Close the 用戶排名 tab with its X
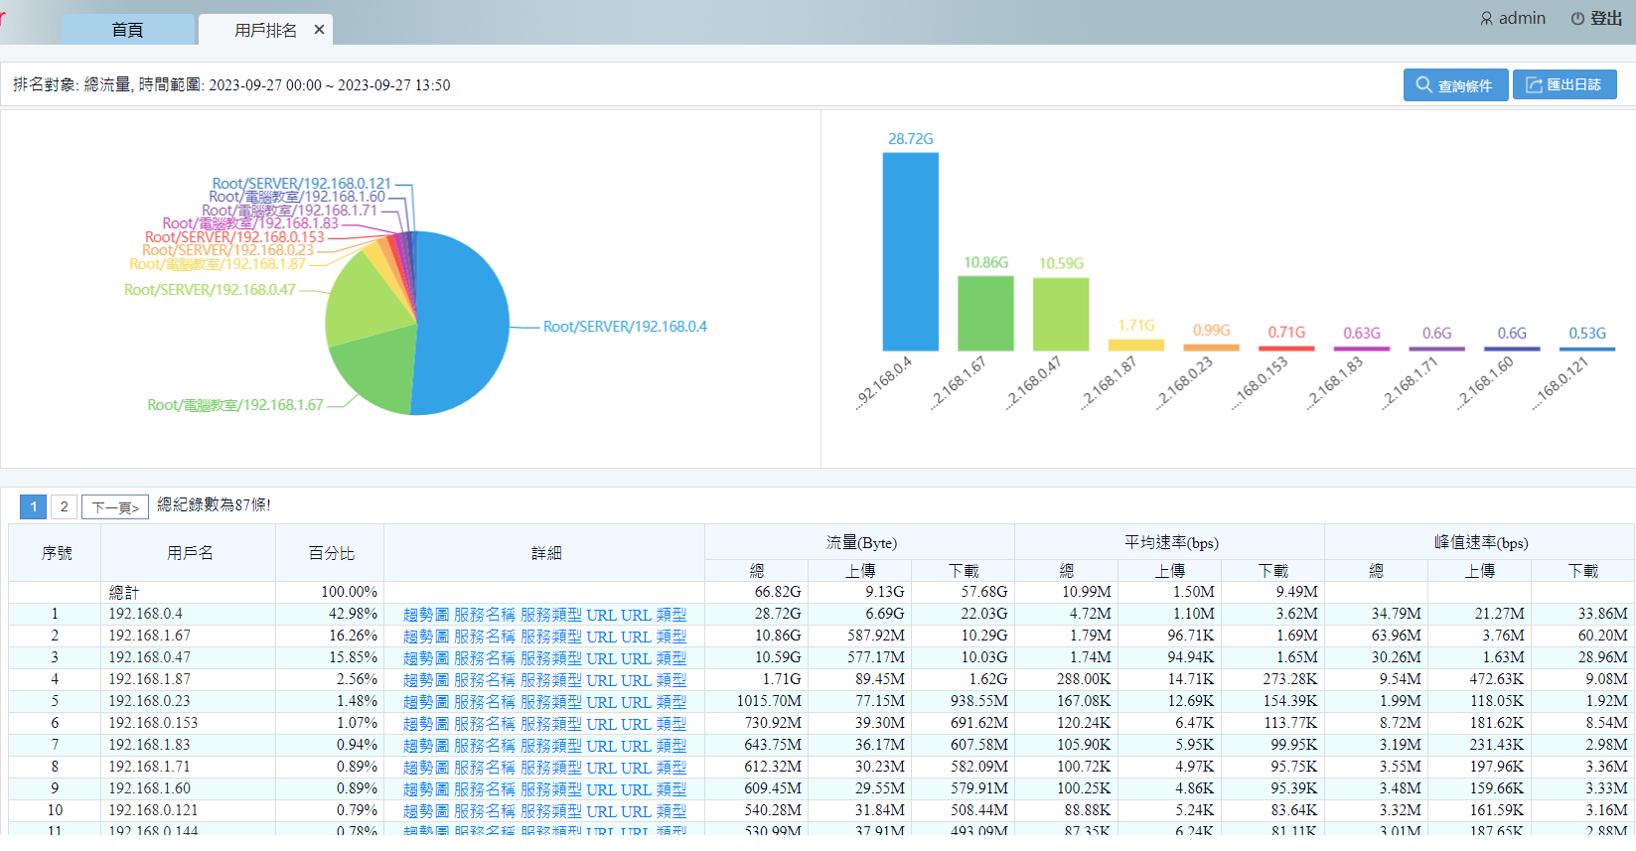Image resolution: width=1636 pixels, height=851 pixels. pyautogui.click(x=319, y=30)
